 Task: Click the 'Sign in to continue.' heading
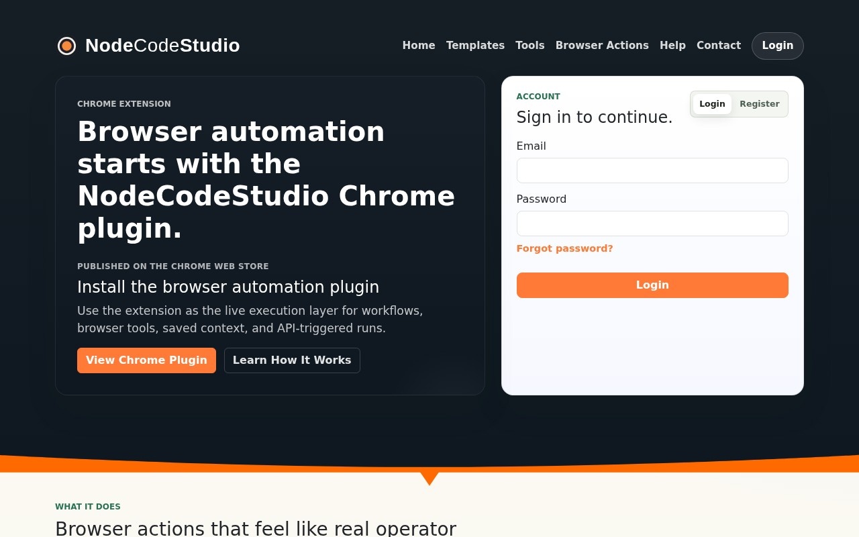pyautogui.click(x=595, y=117)
